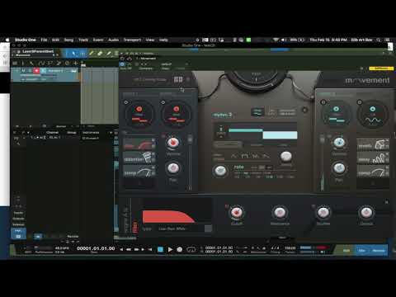This screenshot has height=297, width=396.
Task: Open the Edit view button in transport bar
Action: click(346, 250)
